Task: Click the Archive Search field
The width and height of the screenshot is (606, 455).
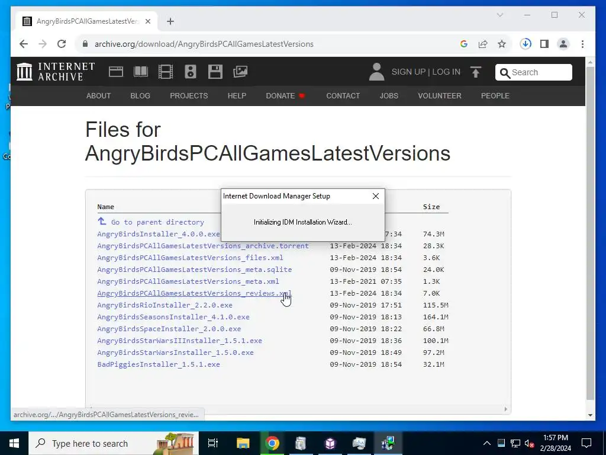Action: click(x=534, y=72)
